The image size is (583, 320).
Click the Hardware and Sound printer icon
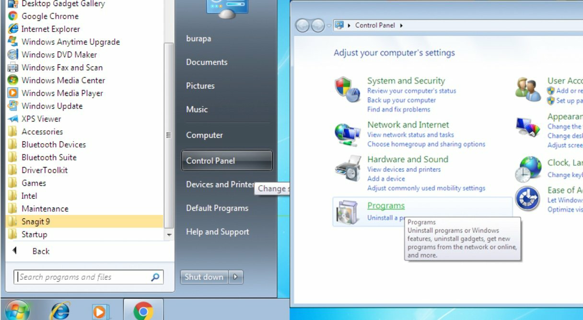click(x=348, y=167)
